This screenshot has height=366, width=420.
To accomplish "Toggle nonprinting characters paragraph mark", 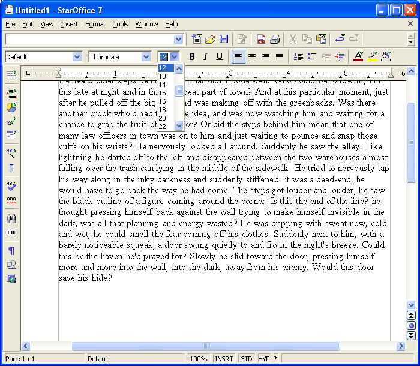I will [11, 251].
